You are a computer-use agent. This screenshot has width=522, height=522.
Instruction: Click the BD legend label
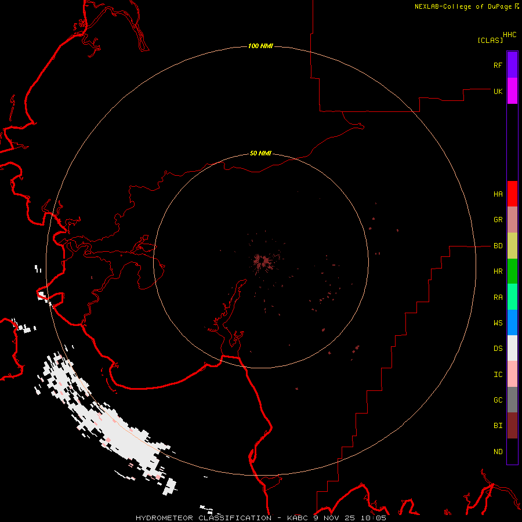pyautogui.click(x=498, y=246)
